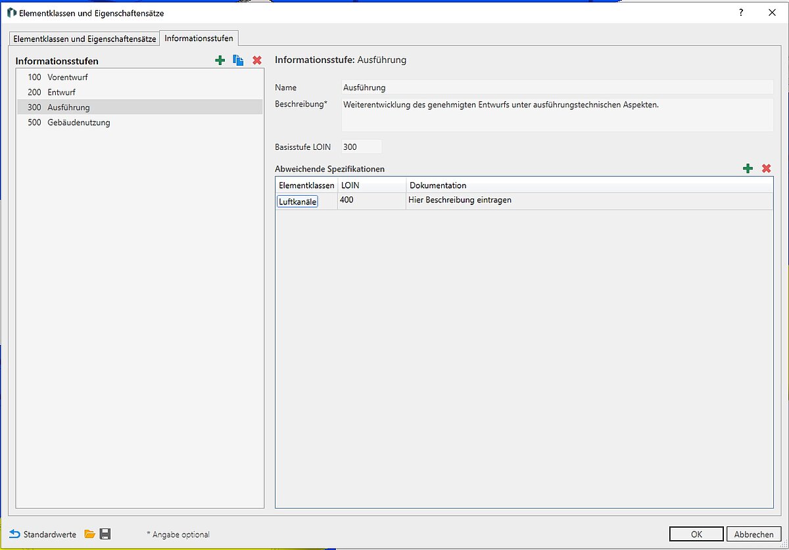Duplicate the selected Informationsstufe
Image resolution: width=789 pixels, height=550 pixels.
click(x=238, y=60)
